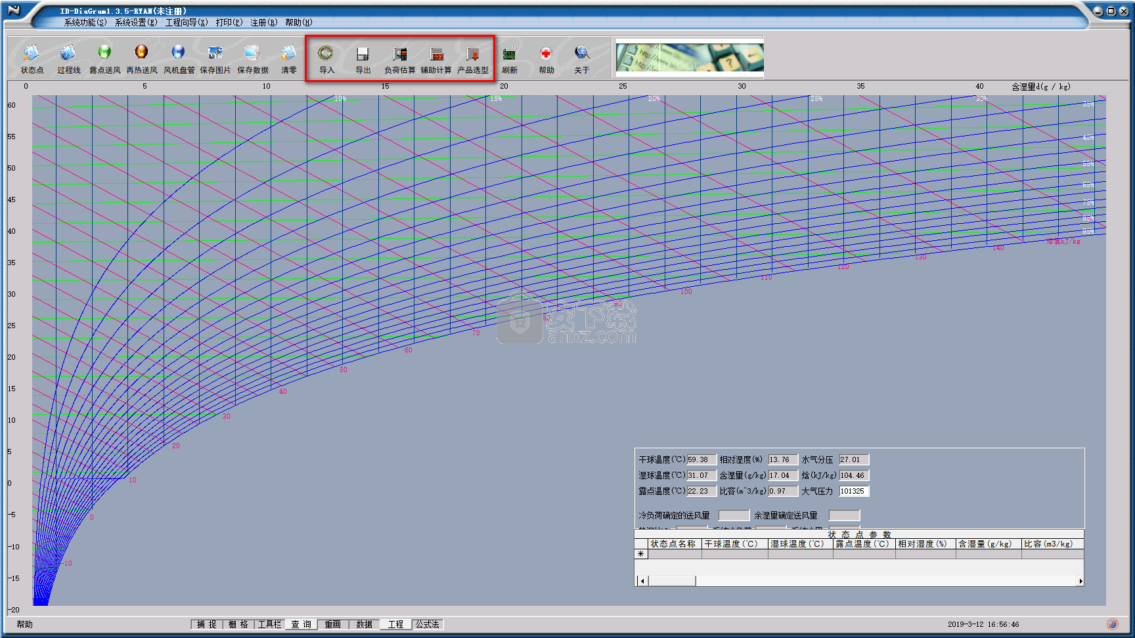Toggle the 数据 data button
This screenshot has height=638, width=1135.
coord(365,624)
